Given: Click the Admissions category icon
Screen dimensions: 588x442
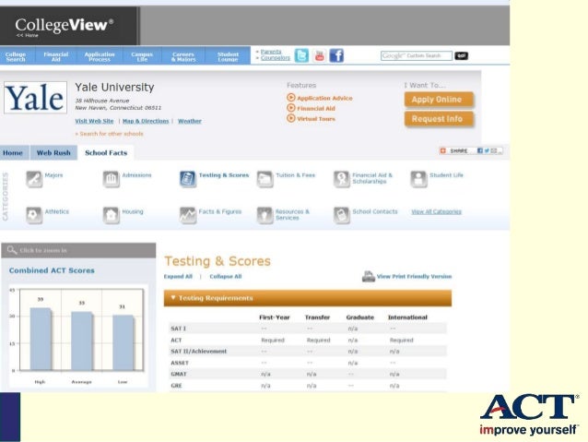Looking at the screenshot, I should 111,179.
